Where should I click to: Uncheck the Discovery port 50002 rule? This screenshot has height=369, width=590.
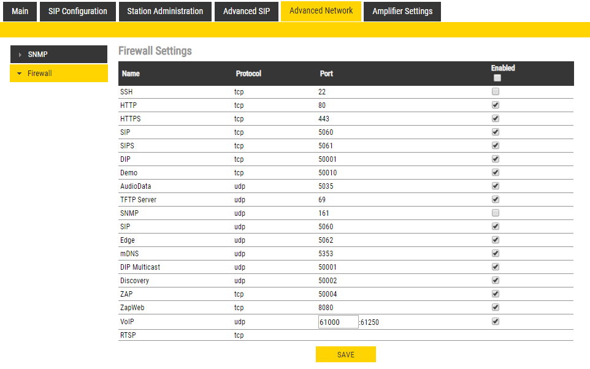(x=496, y=280)
